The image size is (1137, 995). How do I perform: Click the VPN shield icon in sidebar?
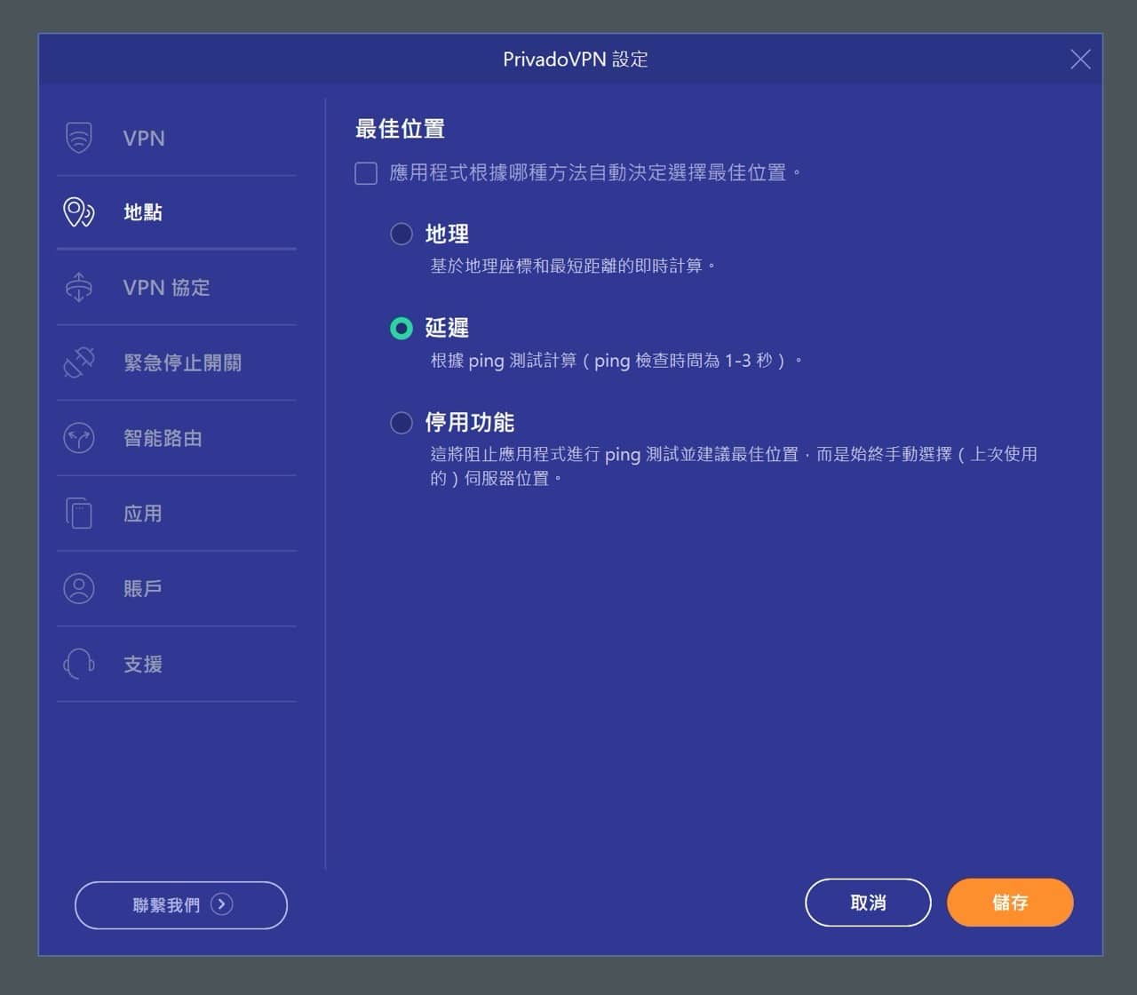click(x=79, y=138)
